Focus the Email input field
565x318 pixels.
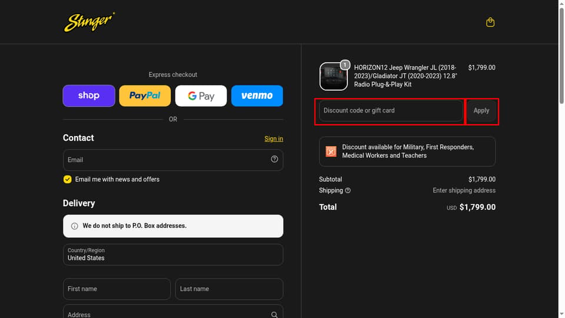coord(173,160)
